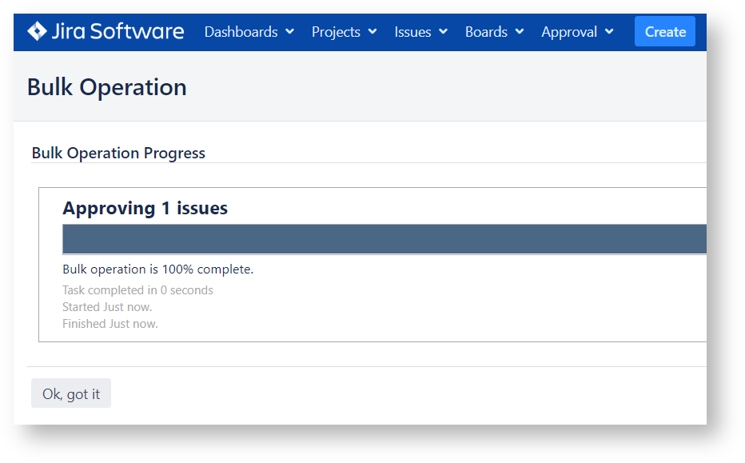Click the completed bulk operation progress bar
745x463 pixels.
click(384, 239)
